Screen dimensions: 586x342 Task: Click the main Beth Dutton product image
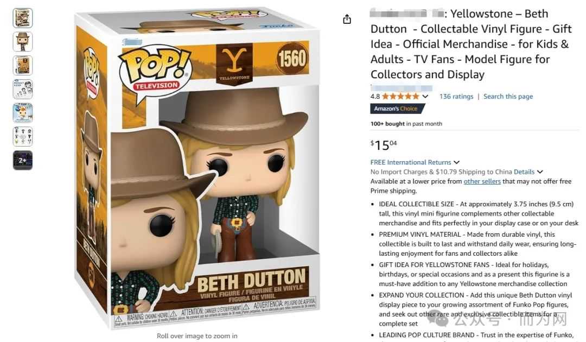coord(197,168)
